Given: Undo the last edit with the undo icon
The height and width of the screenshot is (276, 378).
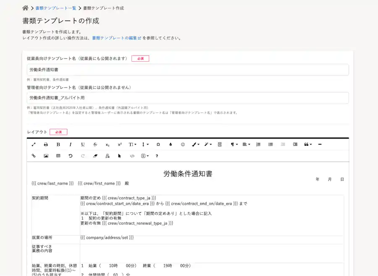Looking at the screenshot, I should pos(70,156).
